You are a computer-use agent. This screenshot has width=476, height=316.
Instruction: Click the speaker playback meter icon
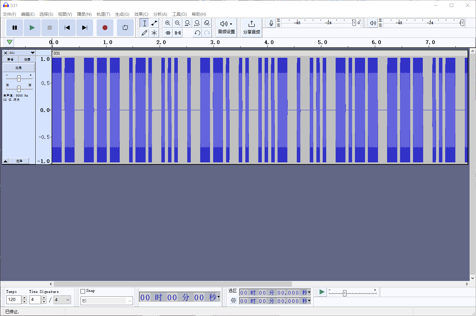pos(373,23)
